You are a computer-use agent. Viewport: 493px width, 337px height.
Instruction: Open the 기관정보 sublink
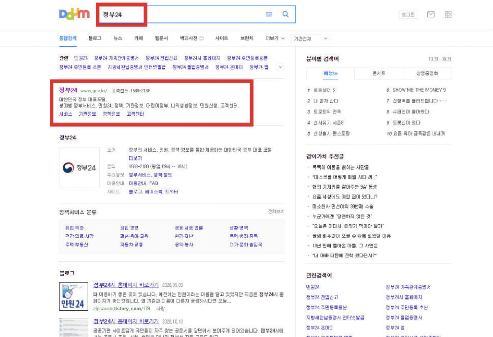point(87,114)
